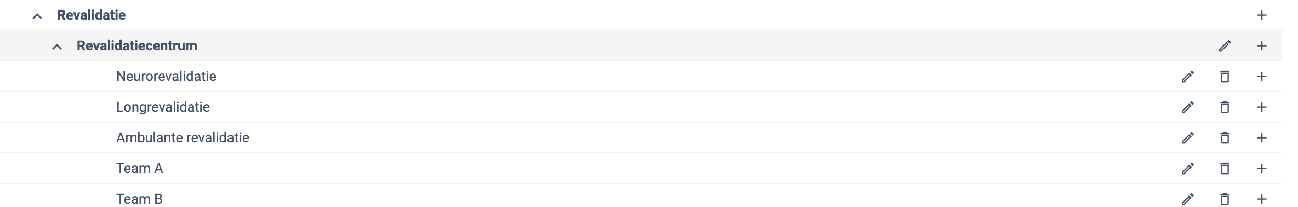Edit the Team A row
The height and width of the screenshot is (207, 1298).
1187,169
